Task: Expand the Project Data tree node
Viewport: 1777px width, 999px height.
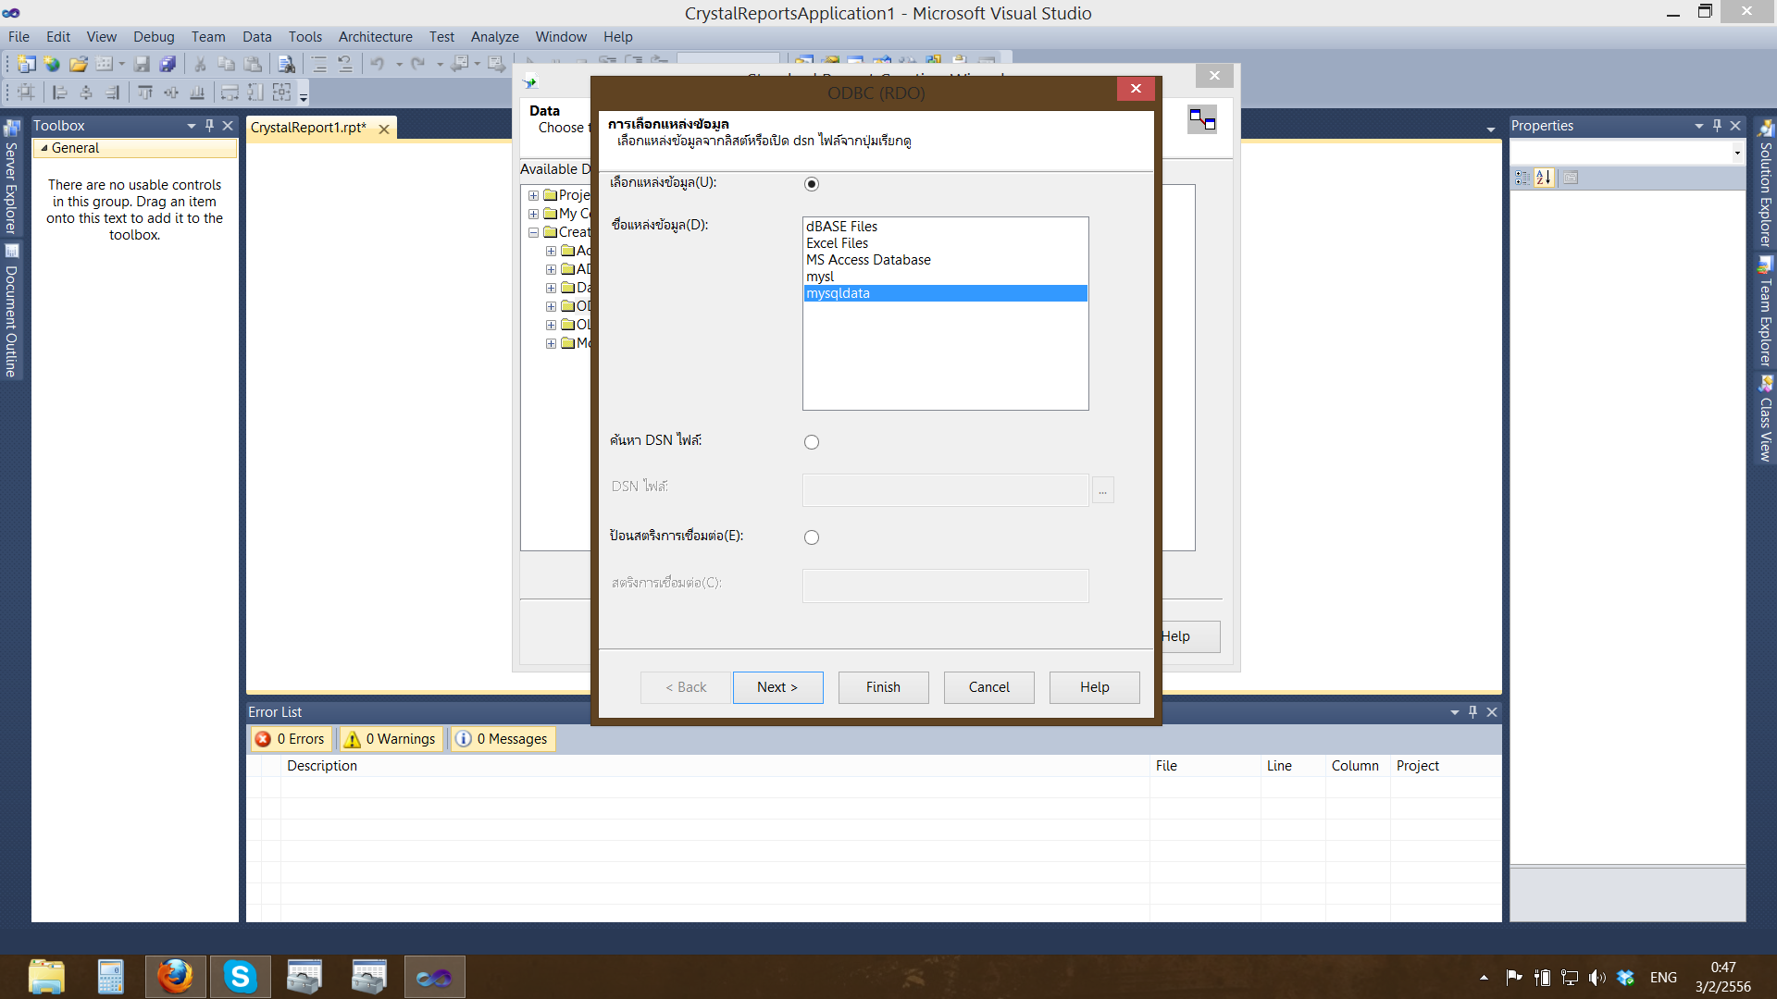Action: click(x=534, y=195)
